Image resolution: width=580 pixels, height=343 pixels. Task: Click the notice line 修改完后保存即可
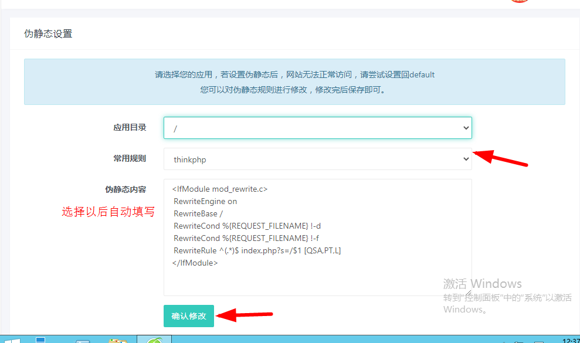coord(294,90)
